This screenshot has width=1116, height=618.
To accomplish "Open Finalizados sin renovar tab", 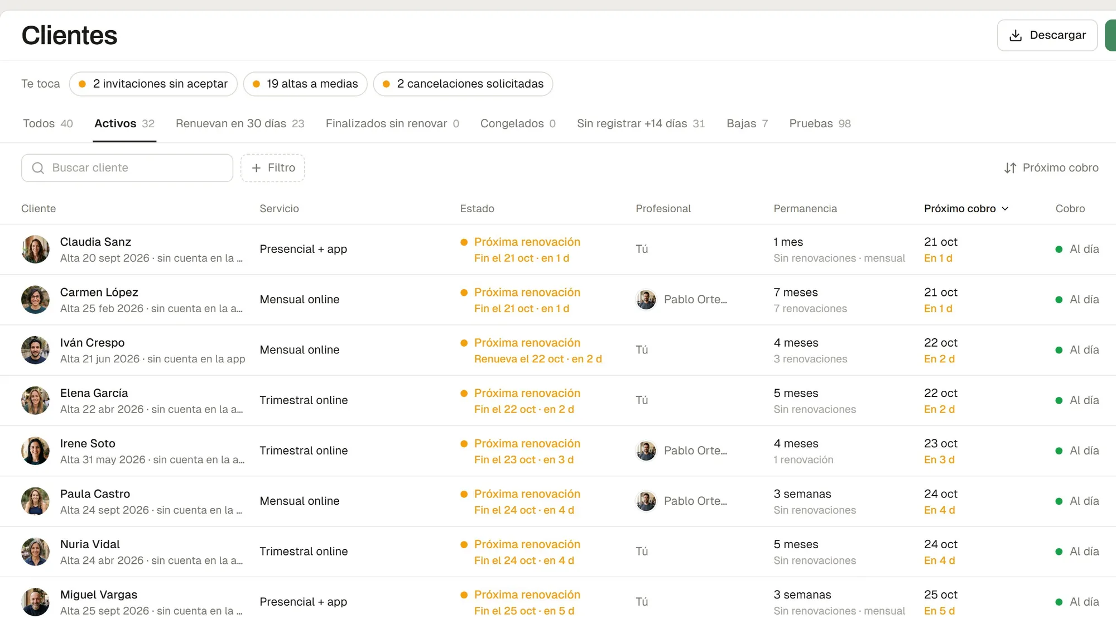I will (392, 123).
